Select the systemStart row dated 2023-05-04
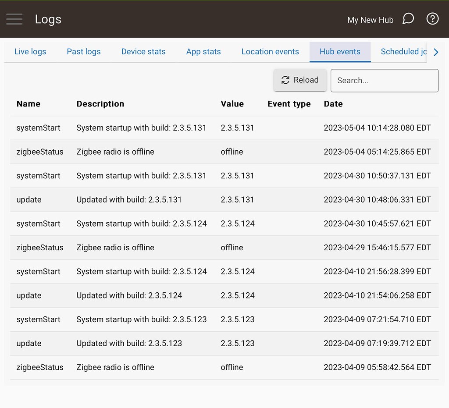 (x=224, y=128)
